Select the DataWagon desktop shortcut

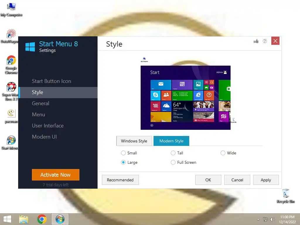tap(10, 36)
